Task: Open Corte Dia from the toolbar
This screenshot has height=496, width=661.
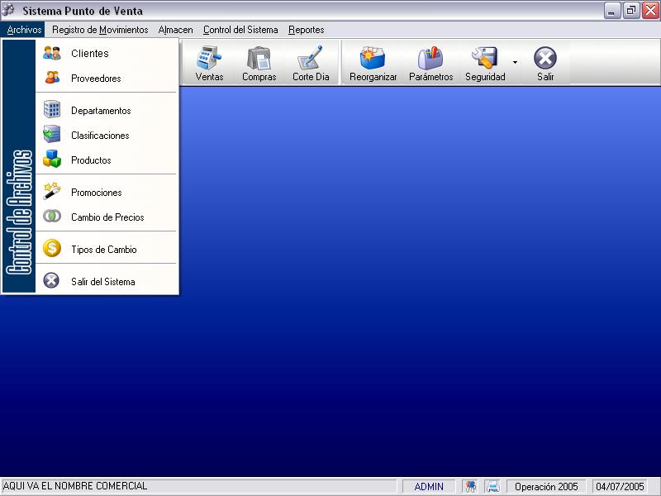Action: click(311, 64)
